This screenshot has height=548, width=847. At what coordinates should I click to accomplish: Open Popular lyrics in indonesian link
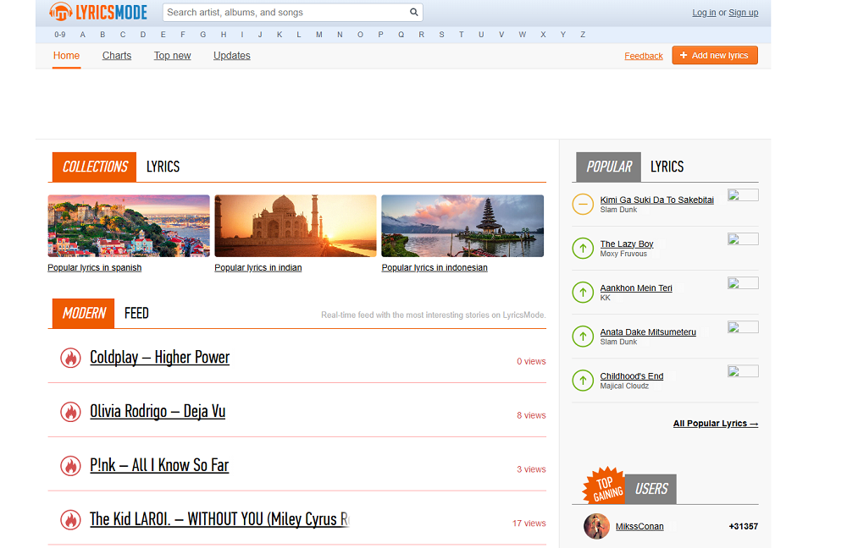pos(435,267)
